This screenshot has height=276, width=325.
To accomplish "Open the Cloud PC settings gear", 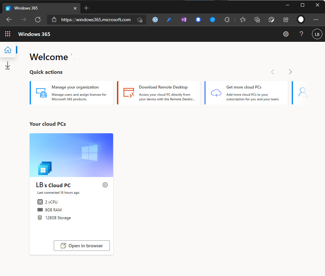I will point(105,185).
